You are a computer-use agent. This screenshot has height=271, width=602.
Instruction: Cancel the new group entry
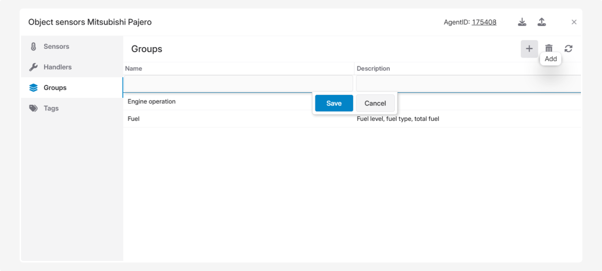[375, 103]
